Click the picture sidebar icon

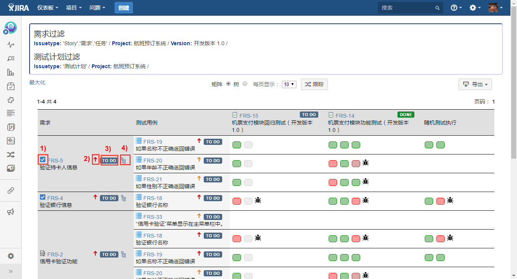point(11,168)
